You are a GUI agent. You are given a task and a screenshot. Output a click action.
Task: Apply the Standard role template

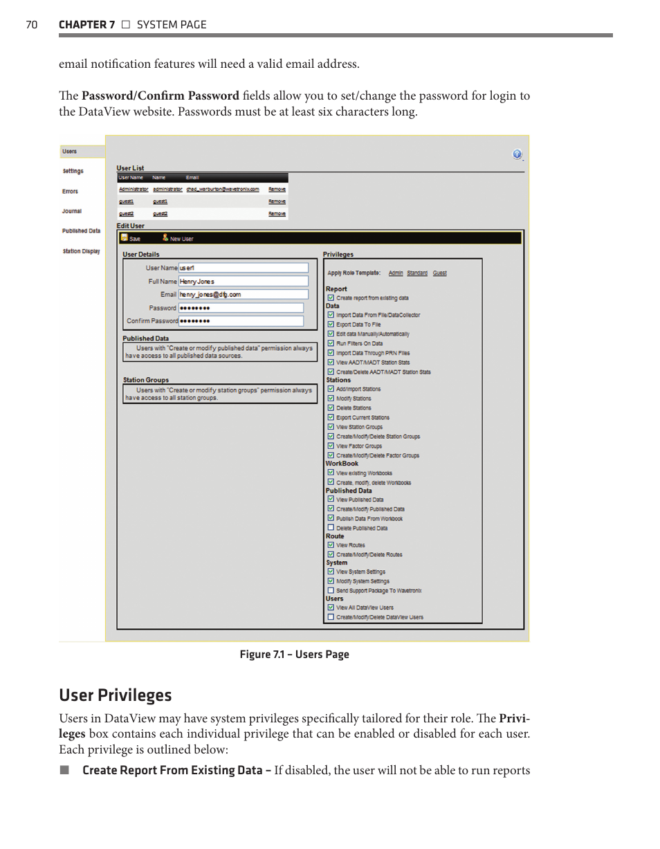pos(418,274)
